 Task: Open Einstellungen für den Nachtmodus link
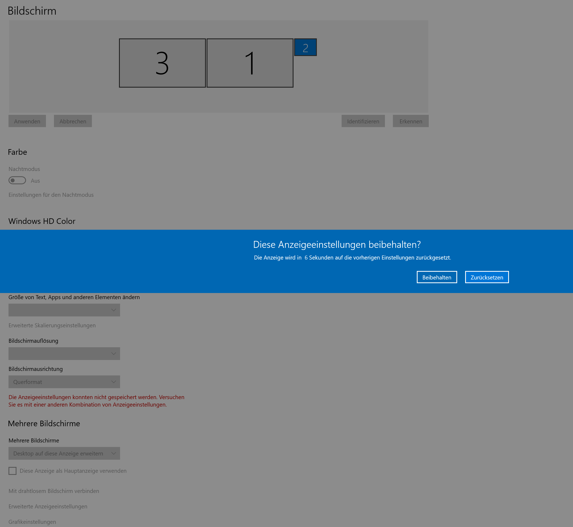point(51,195)
